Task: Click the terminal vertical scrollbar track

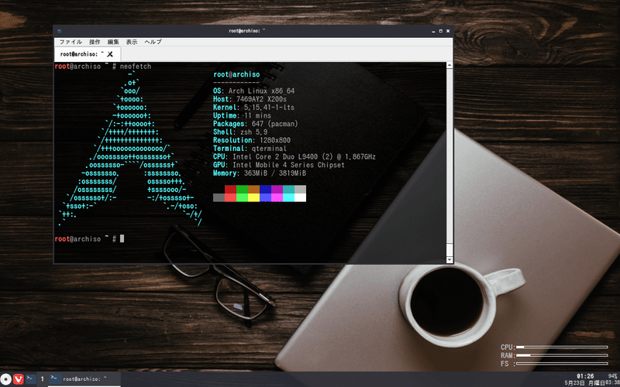Action: [x=449, y=163]
